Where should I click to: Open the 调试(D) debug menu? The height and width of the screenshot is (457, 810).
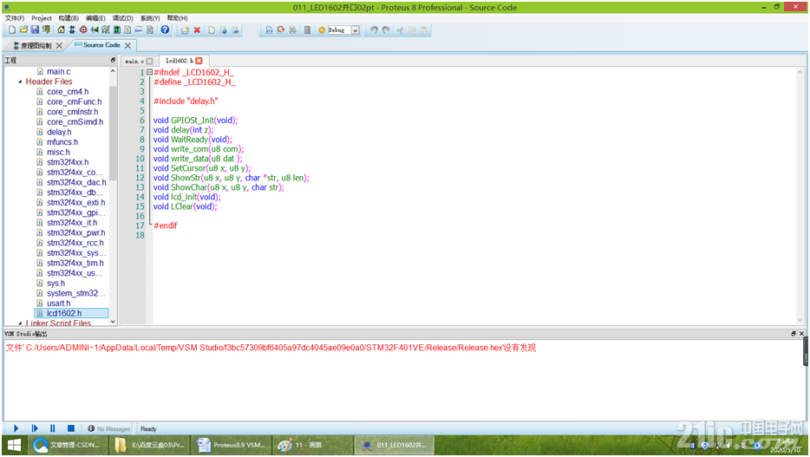tap(123, 18)
